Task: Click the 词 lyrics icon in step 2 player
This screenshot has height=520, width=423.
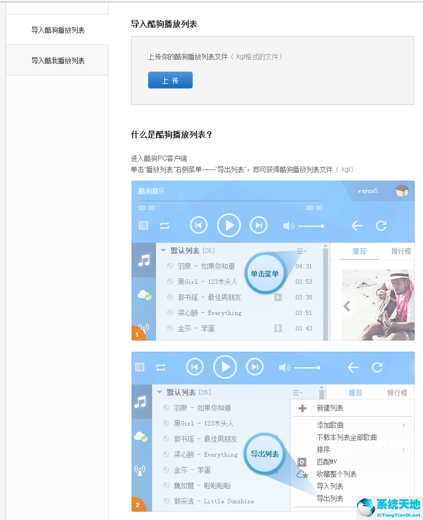Action: click(140, 367)
